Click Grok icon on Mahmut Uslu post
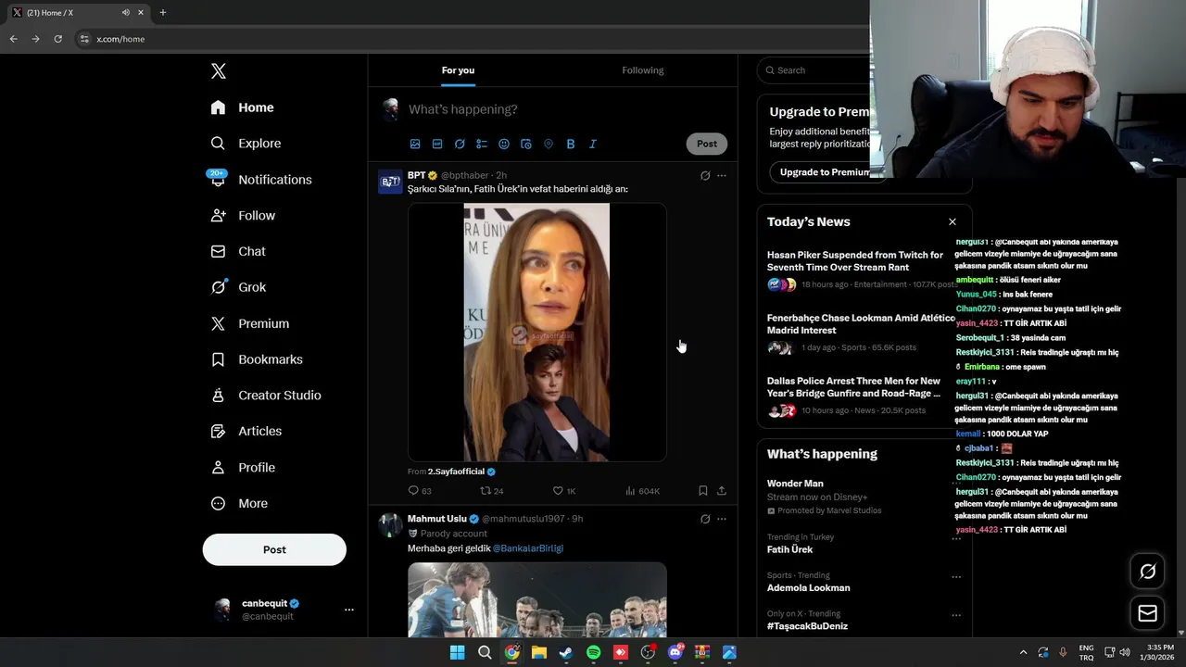Image resolution: width=1186 pixels, height=667 pixels. tap(705, 519)
